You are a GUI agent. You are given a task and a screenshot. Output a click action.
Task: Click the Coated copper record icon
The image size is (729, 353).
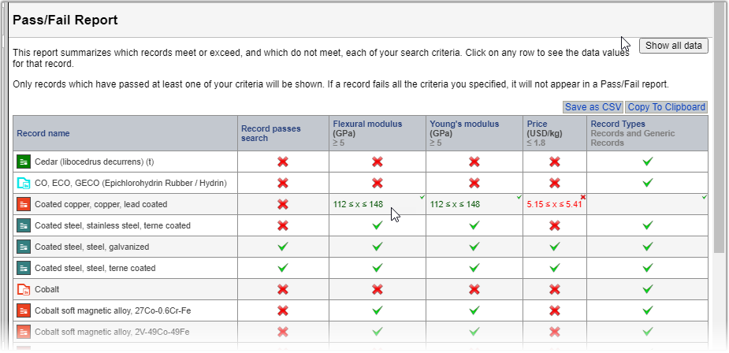point(23,204)
